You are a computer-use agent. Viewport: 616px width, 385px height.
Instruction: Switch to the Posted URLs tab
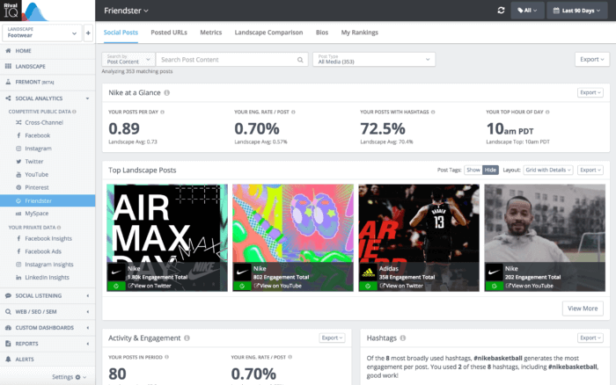tap(169, 33)
